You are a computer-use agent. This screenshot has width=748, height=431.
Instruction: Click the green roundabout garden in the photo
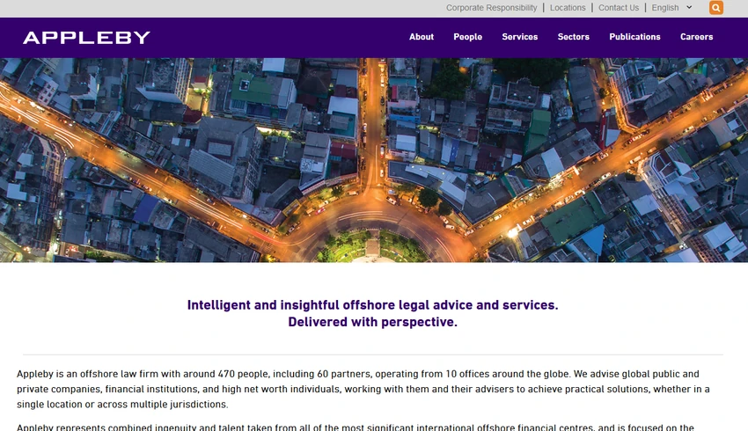pos(373,246)
